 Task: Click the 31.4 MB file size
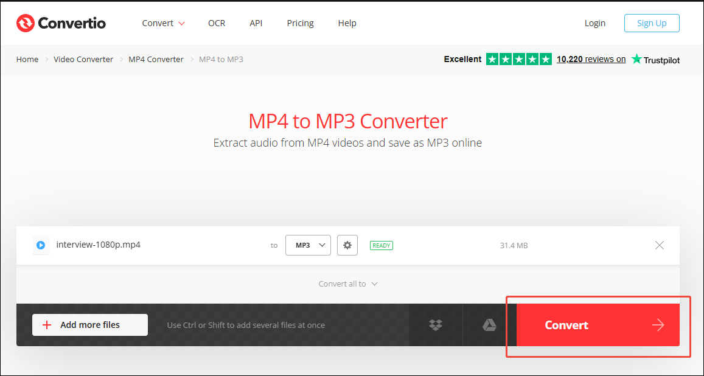click(514, 245)
